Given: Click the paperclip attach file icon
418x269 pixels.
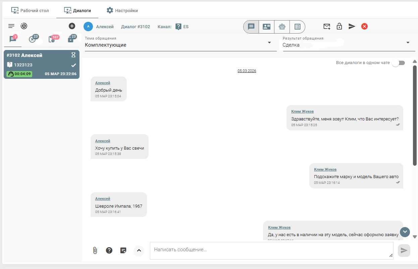Looking at the screenshot, I should (x=95, y=250).
